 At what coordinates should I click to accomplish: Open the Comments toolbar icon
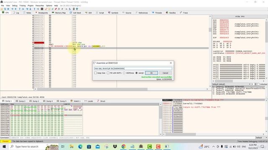click(x=49, y=9)
